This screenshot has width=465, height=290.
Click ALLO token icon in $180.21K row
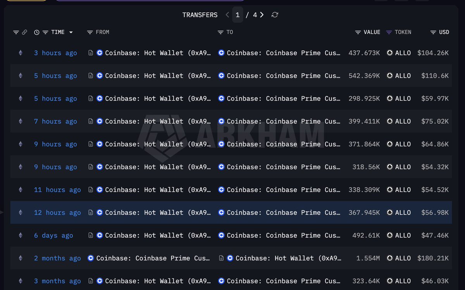390,258
